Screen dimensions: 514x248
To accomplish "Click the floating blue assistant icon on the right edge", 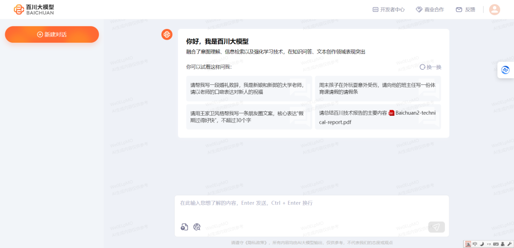I will tap(505, 70).
